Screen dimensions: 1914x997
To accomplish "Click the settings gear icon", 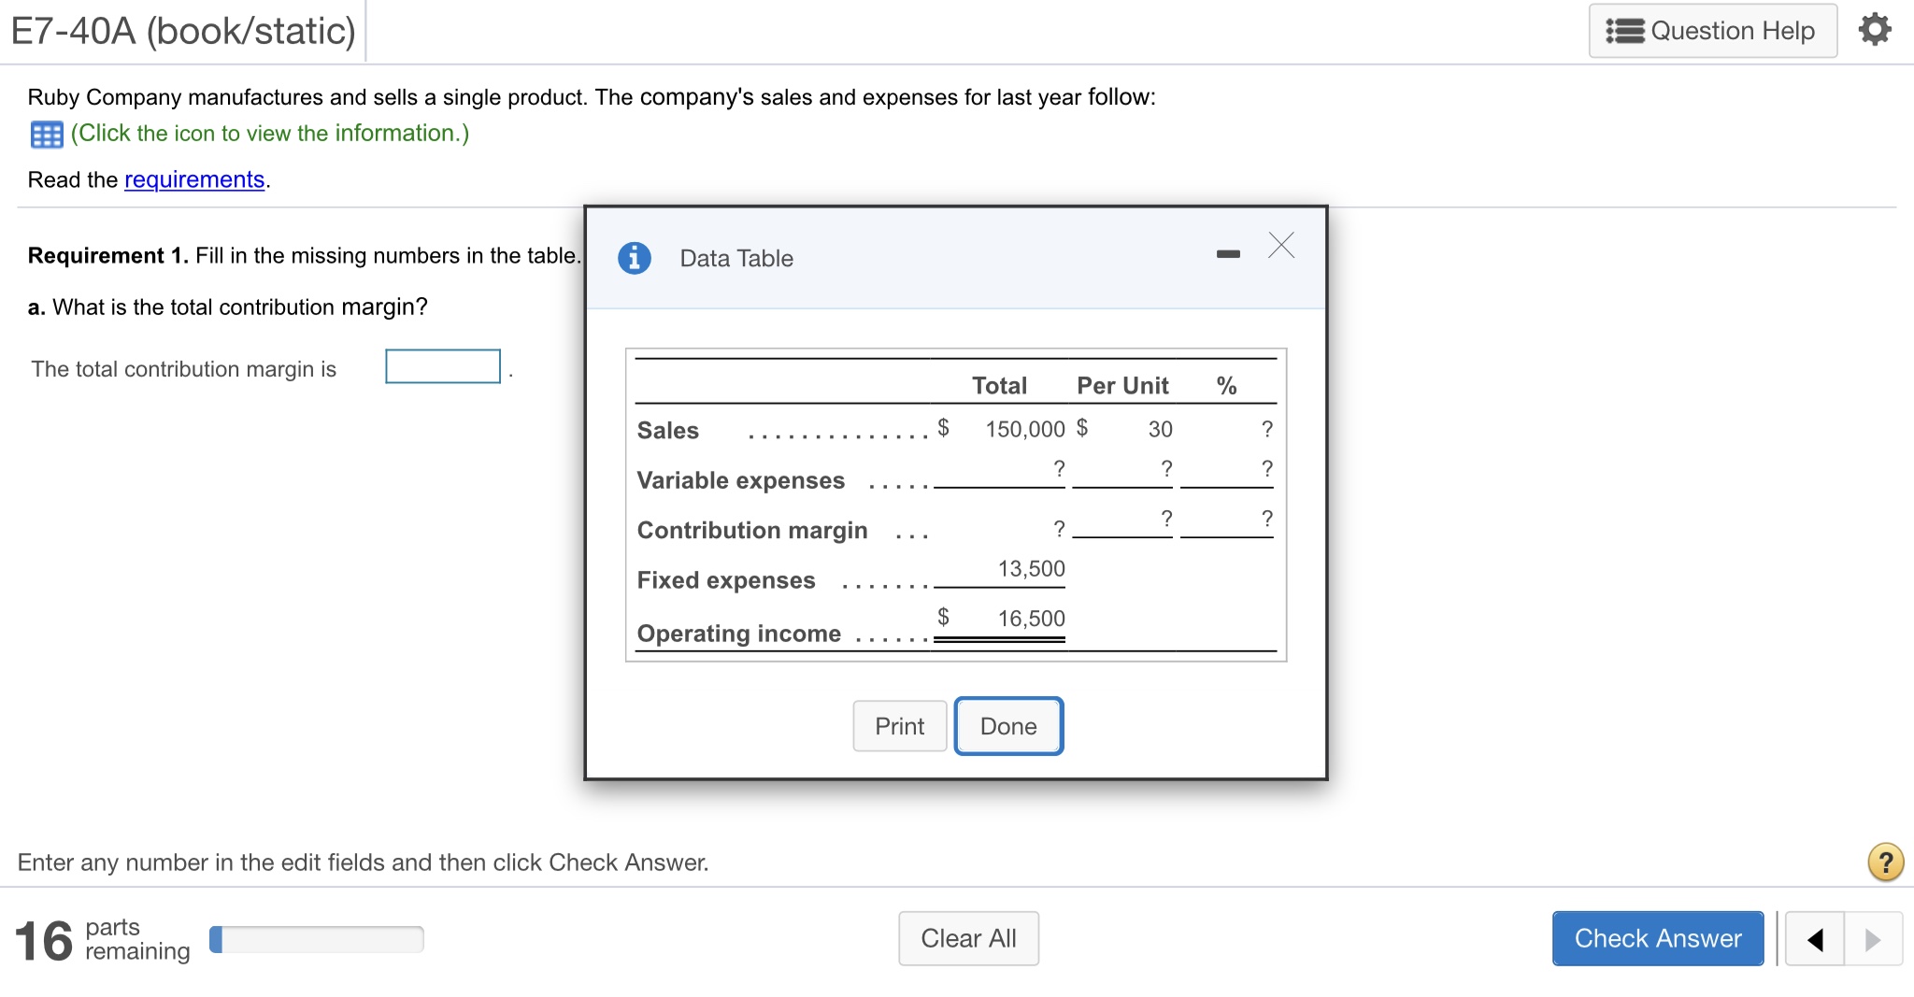I will (x=1876, y=29).
